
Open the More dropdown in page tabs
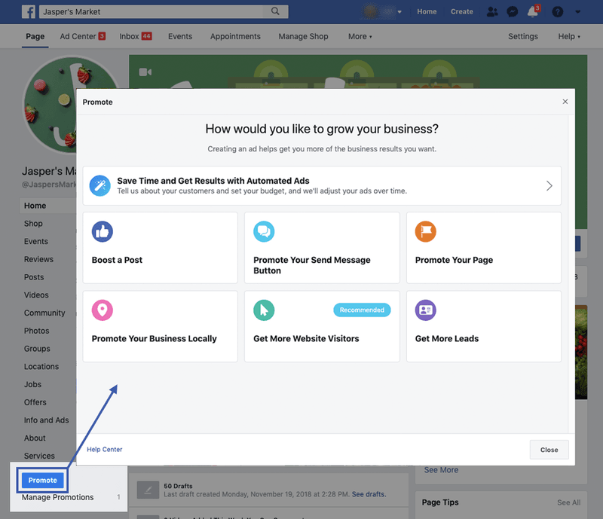click(x=360, y=36)
